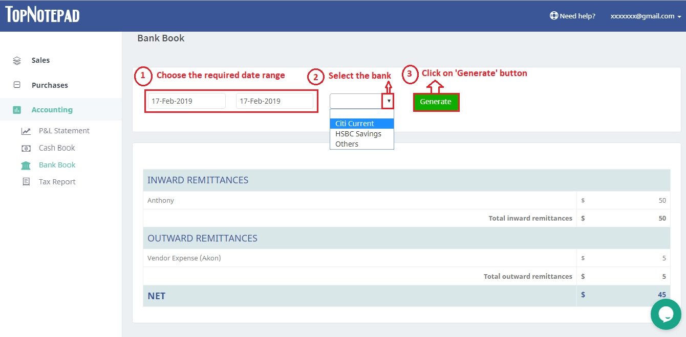Viewport: 686px width, 337px height.
Task: Click the Need help lifebuoy icon
Action: (553, 16)
